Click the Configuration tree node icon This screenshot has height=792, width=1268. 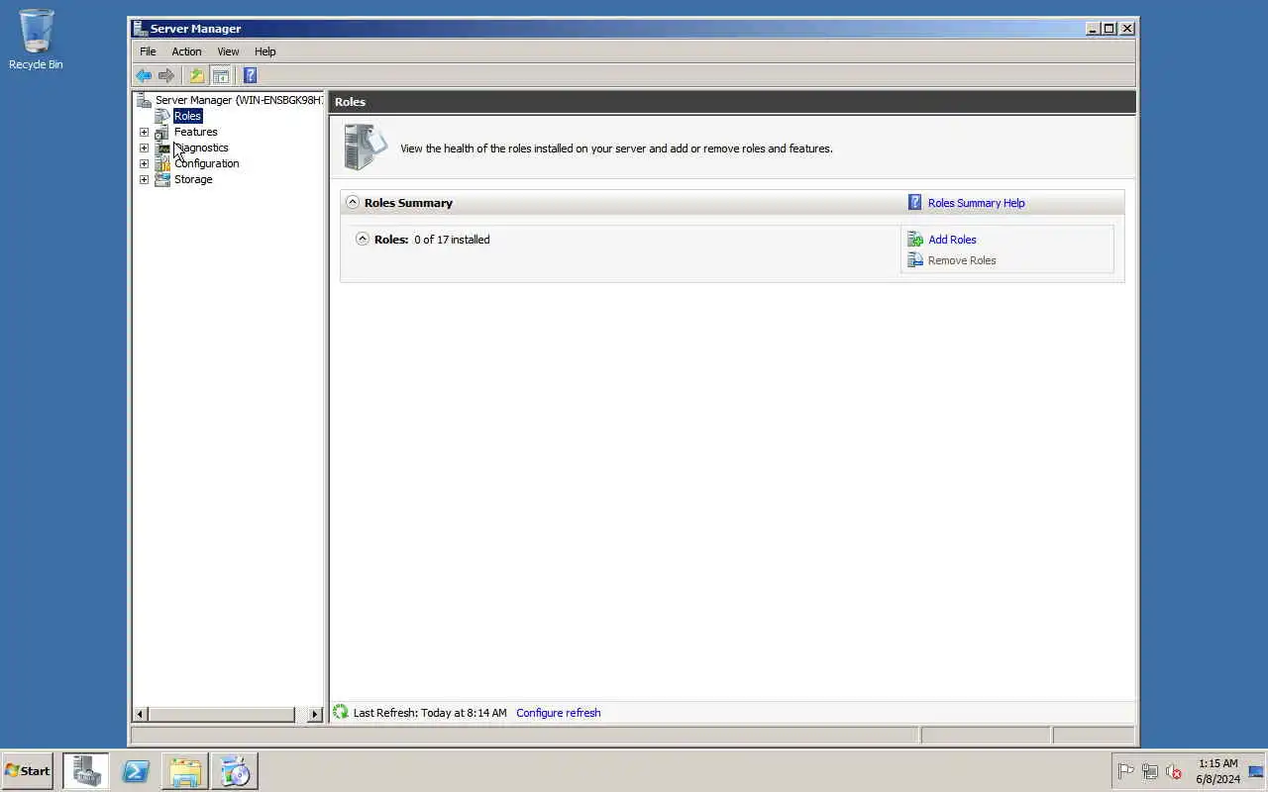(x=162, y=163)
